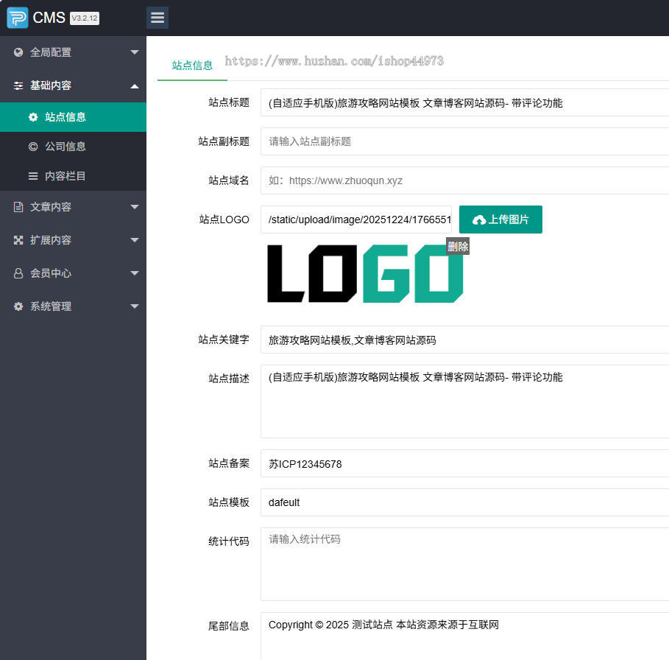The height and width of the screenshot is (660, 669).
Task: Click the list icon beside 内容栏目
Action: click(33, 176)
